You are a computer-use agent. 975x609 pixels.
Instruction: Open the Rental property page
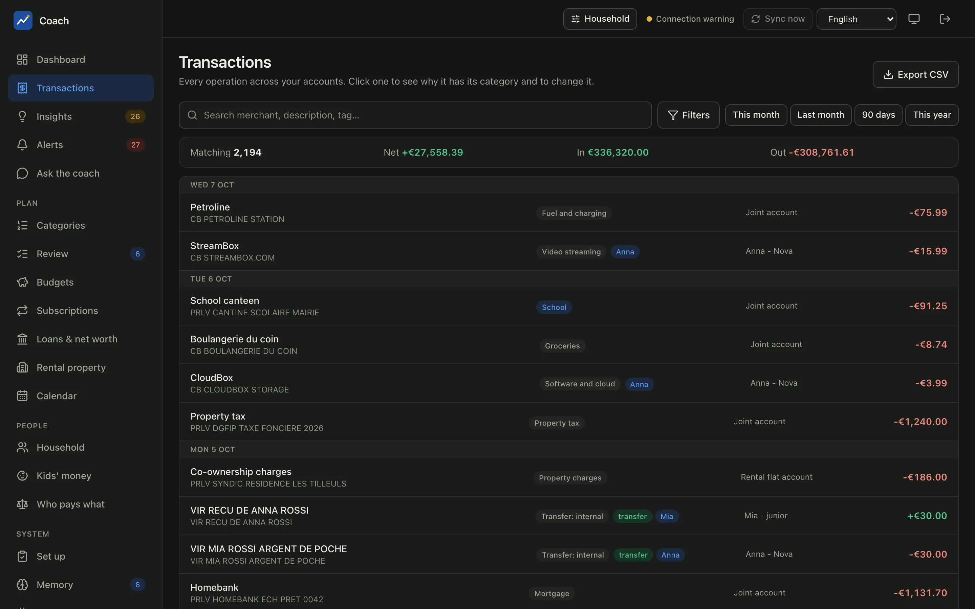(x=81, y=367)
